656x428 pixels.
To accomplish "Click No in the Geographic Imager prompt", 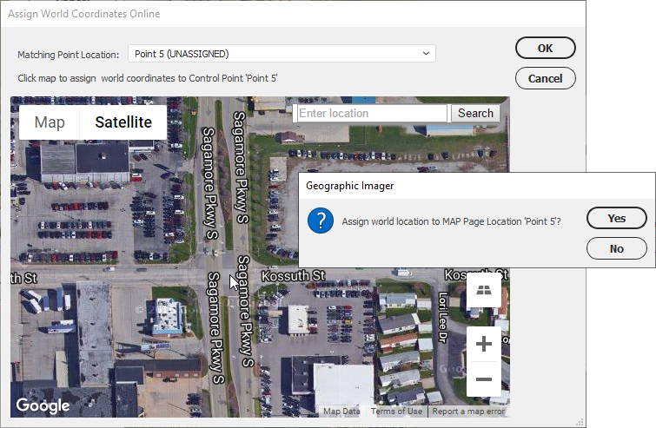I will pos(616,248).
